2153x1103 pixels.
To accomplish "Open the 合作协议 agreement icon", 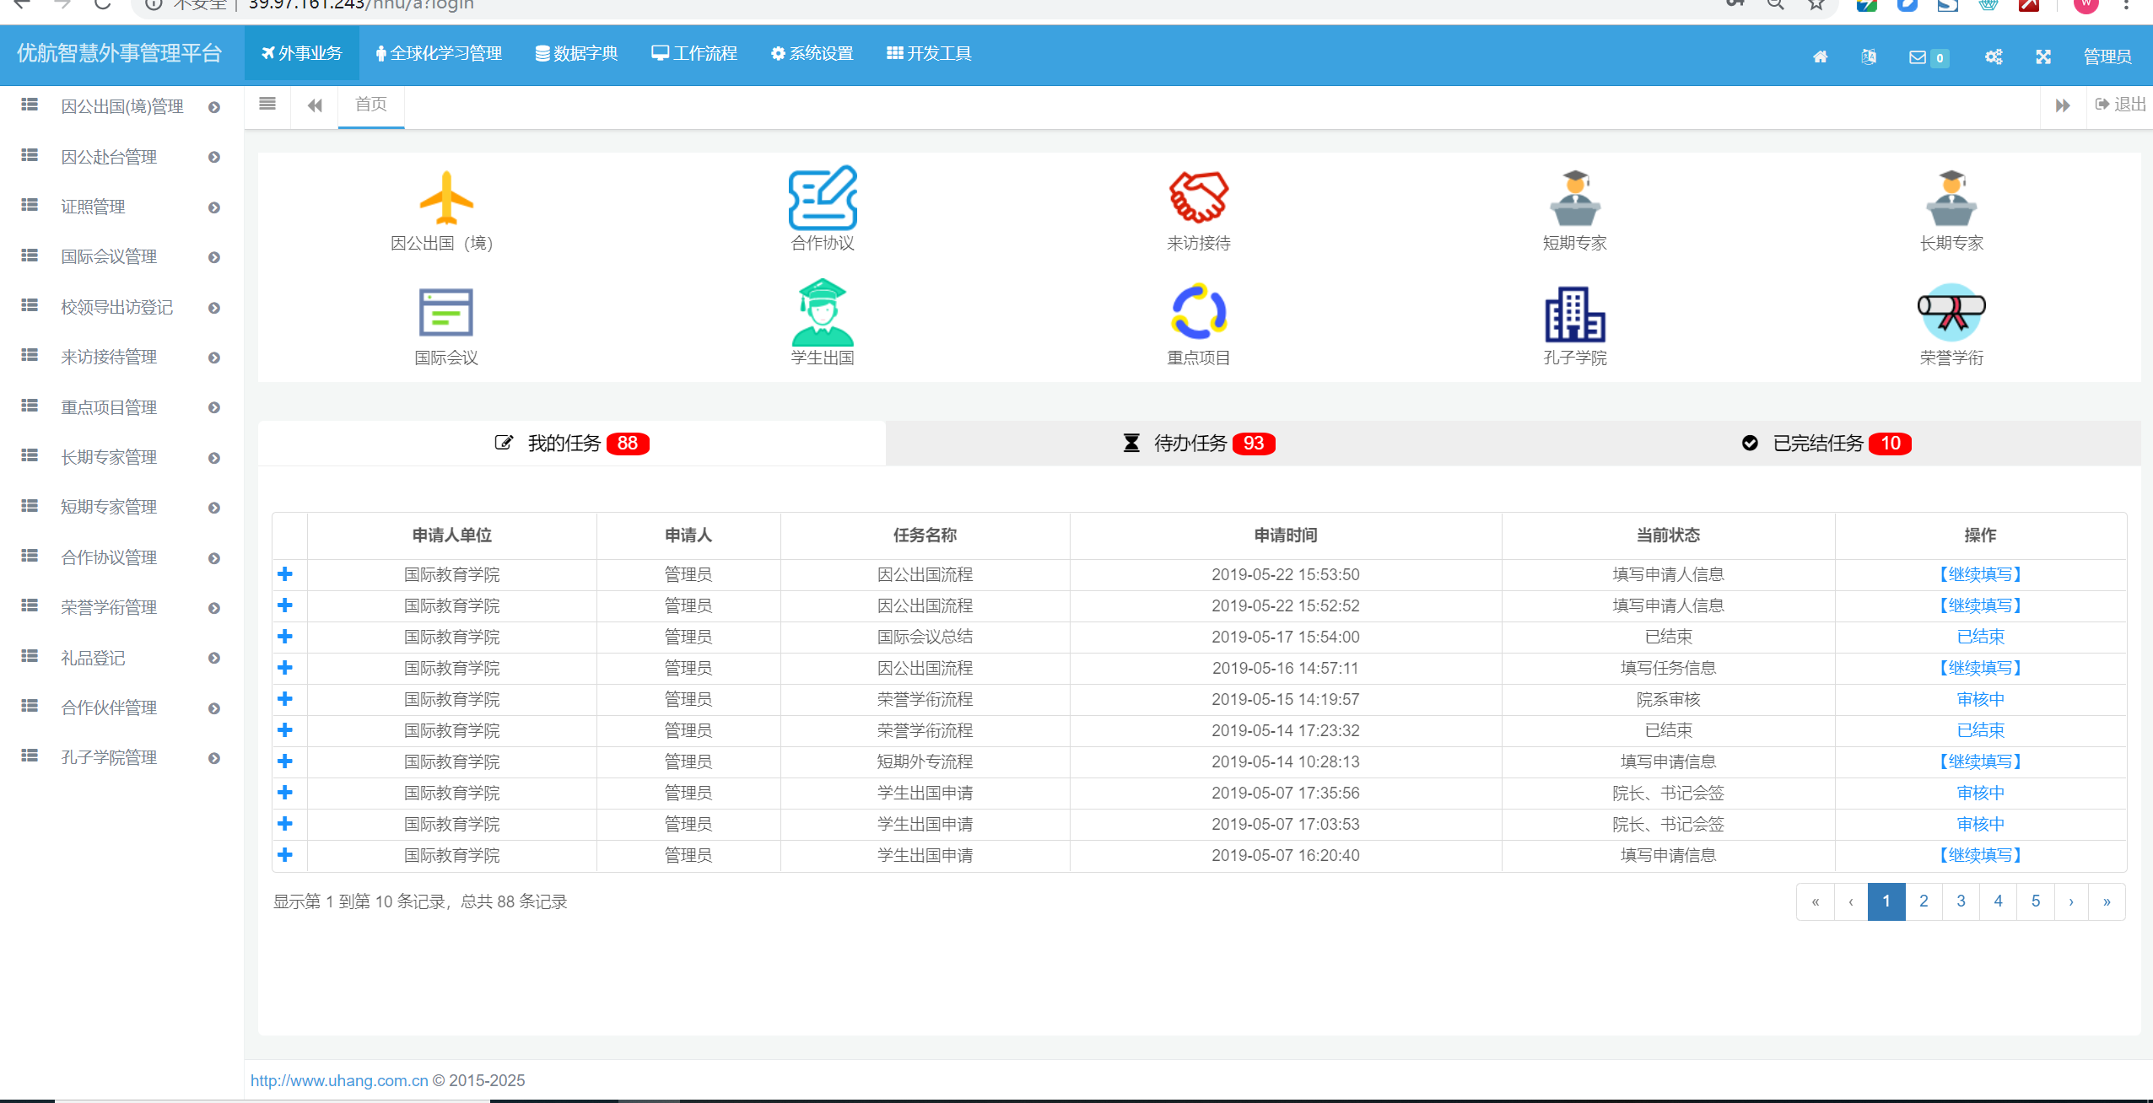I will (x=823, y=198).
